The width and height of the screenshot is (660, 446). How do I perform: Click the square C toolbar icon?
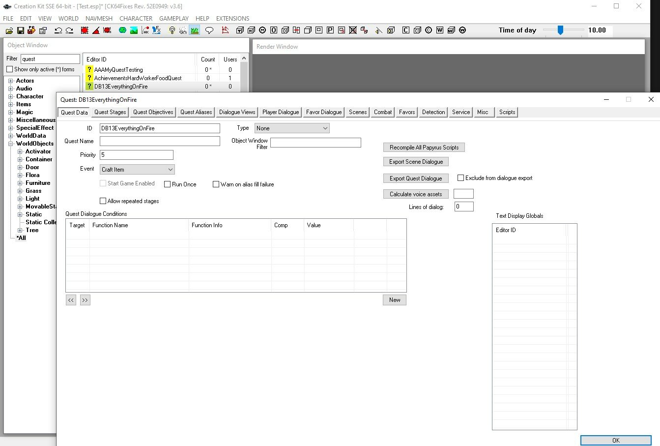click(x=405, y=30)
